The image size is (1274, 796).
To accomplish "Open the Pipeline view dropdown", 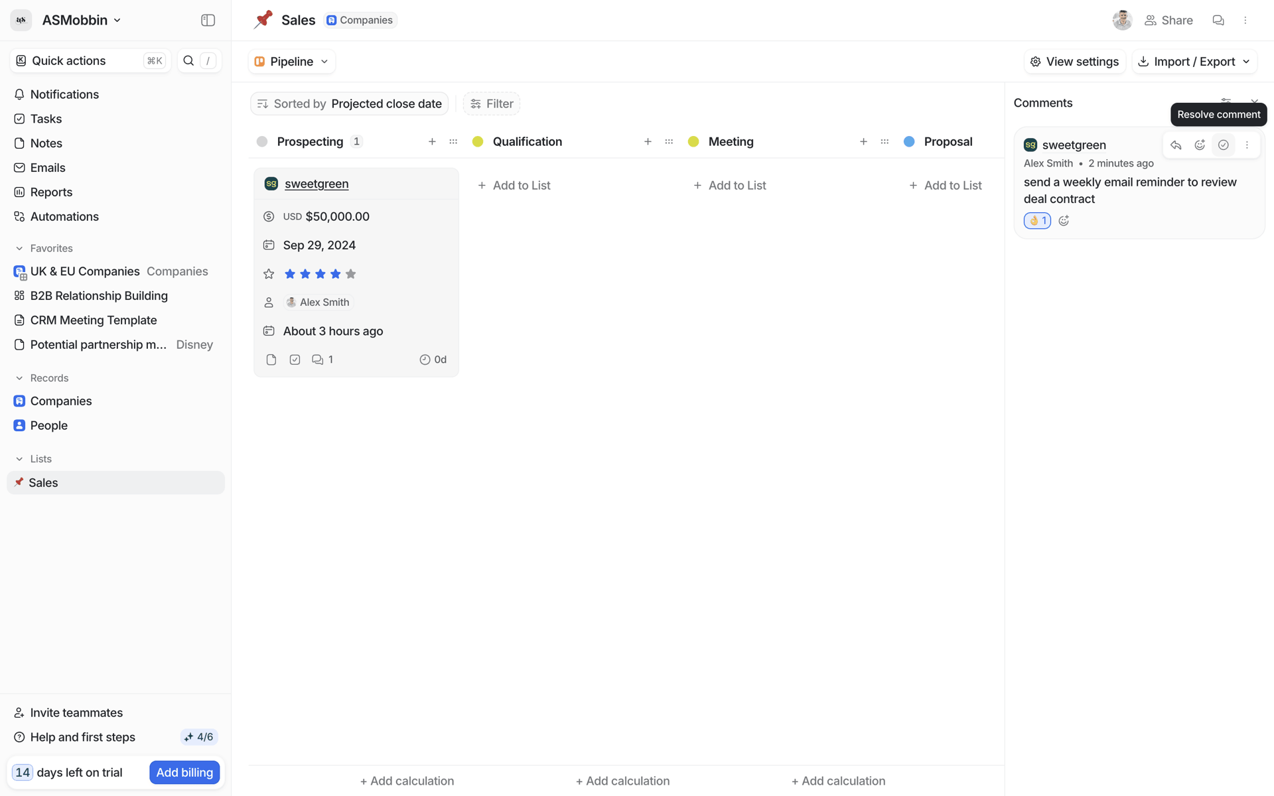I will 291,62.
